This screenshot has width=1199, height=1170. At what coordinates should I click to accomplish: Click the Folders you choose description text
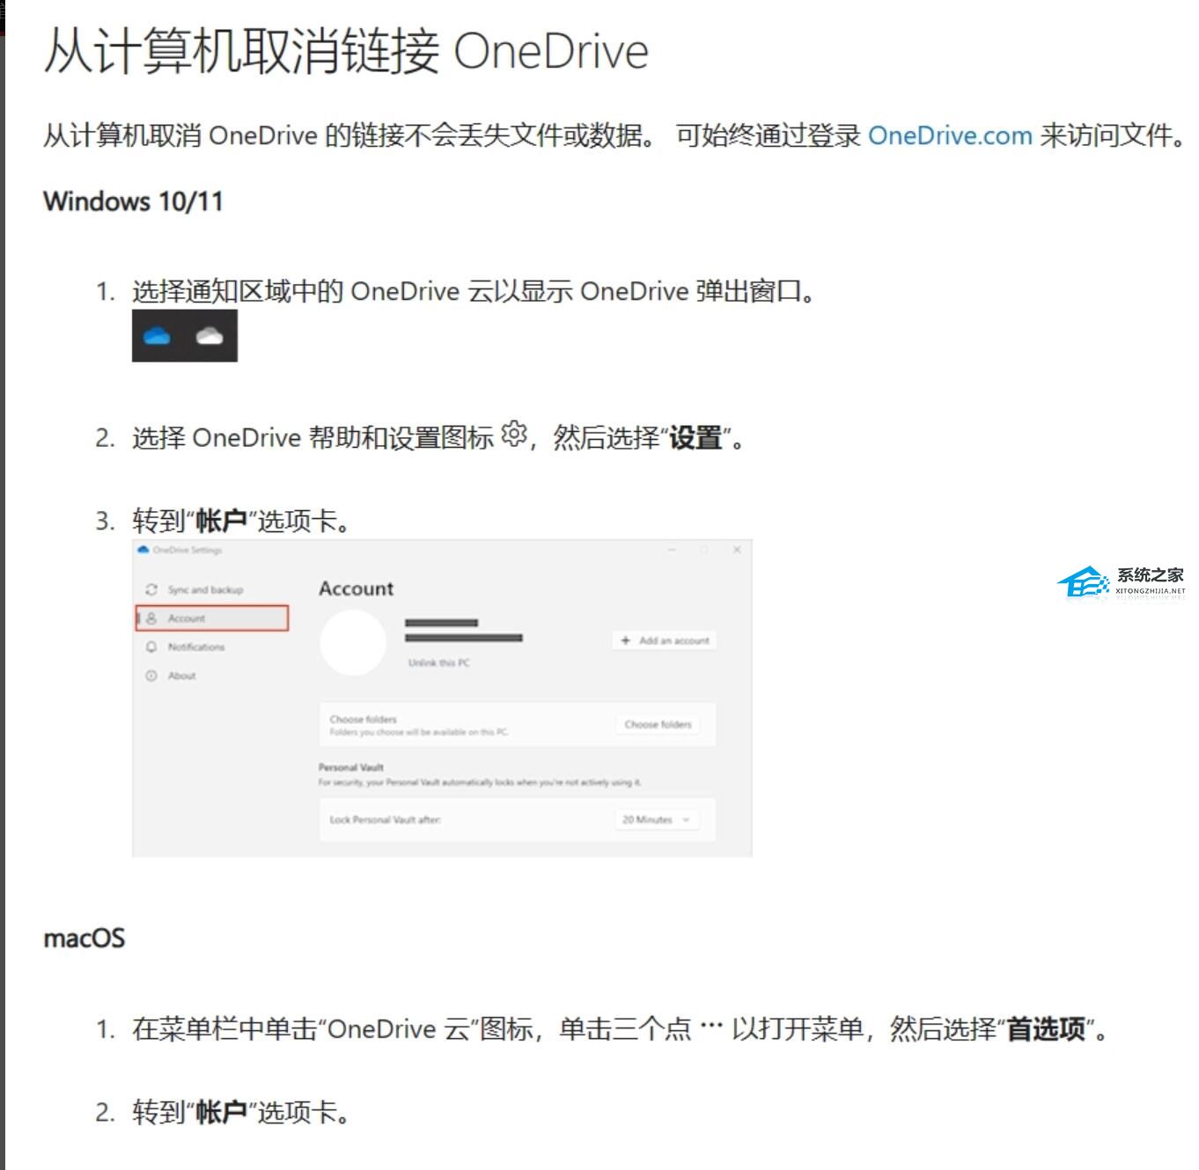[x=419, y=732]
